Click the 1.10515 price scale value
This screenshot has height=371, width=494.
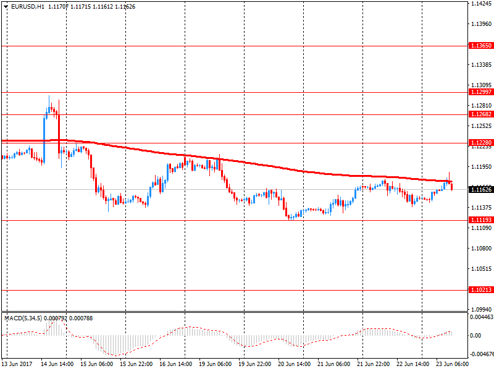coord(482,269)
